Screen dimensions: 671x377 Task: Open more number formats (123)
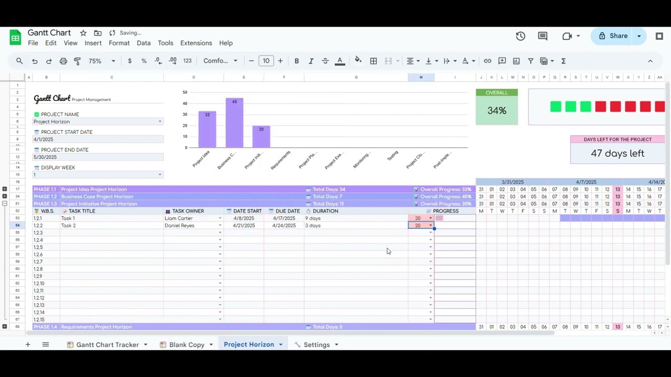187,61
